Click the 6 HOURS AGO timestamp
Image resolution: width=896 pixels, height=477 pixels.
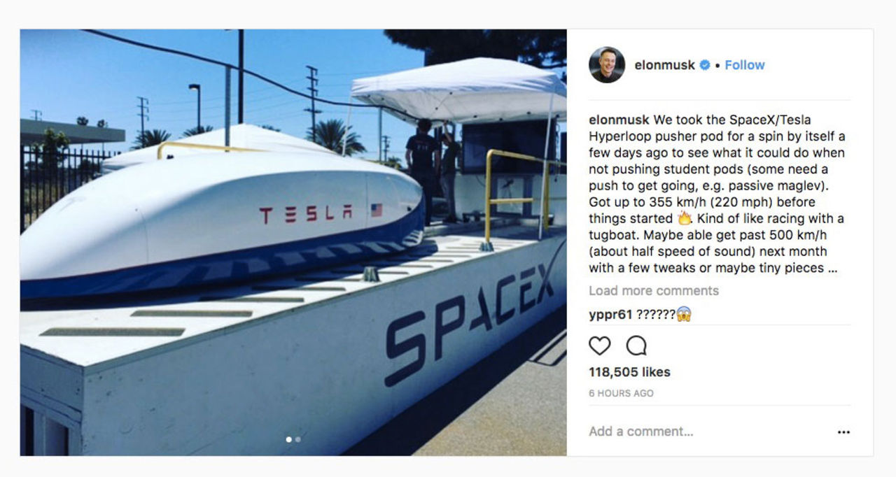tap(623, 393)
